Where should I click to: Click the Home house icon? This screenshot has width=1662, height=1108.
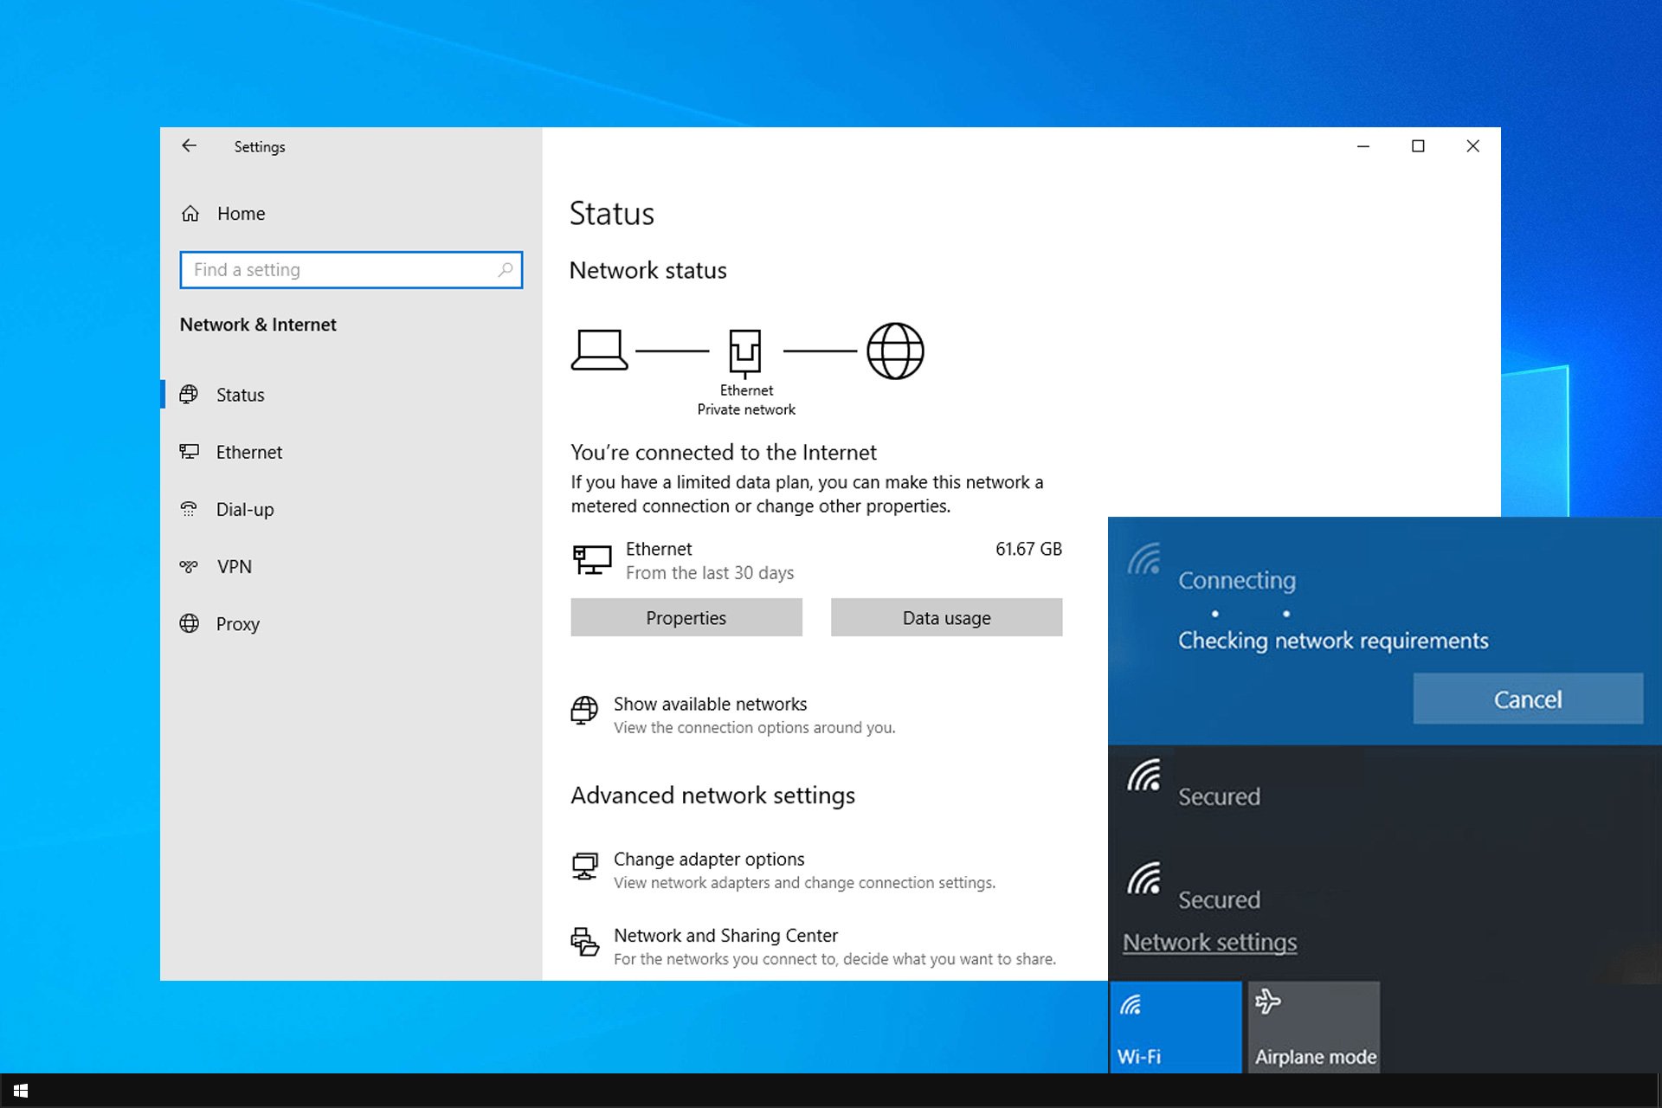click(190, 213)
